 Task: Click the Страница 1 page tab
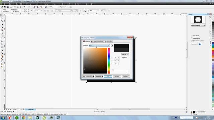30,109
